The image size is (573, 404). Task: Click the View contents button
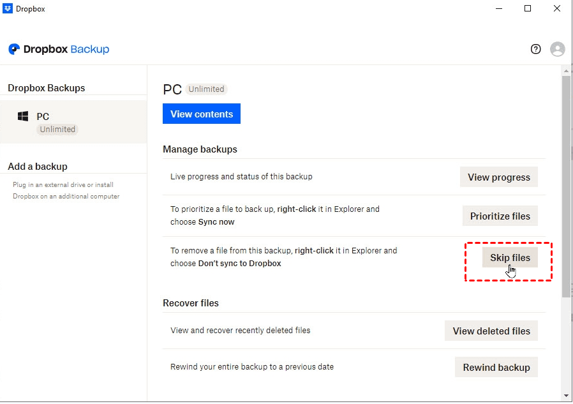pyautogui.click(x=201, y=114)
